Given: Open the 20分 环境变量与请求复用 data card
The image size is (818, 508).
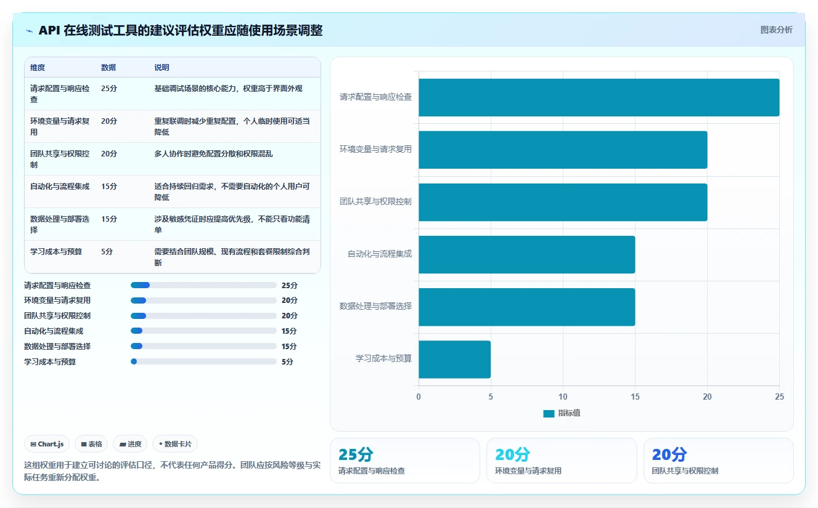Looking at the screenshot, I should pos(562,461).
